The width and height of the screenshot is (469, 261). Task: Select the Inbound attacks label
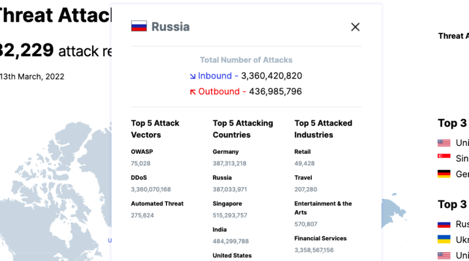pos(215,76)
